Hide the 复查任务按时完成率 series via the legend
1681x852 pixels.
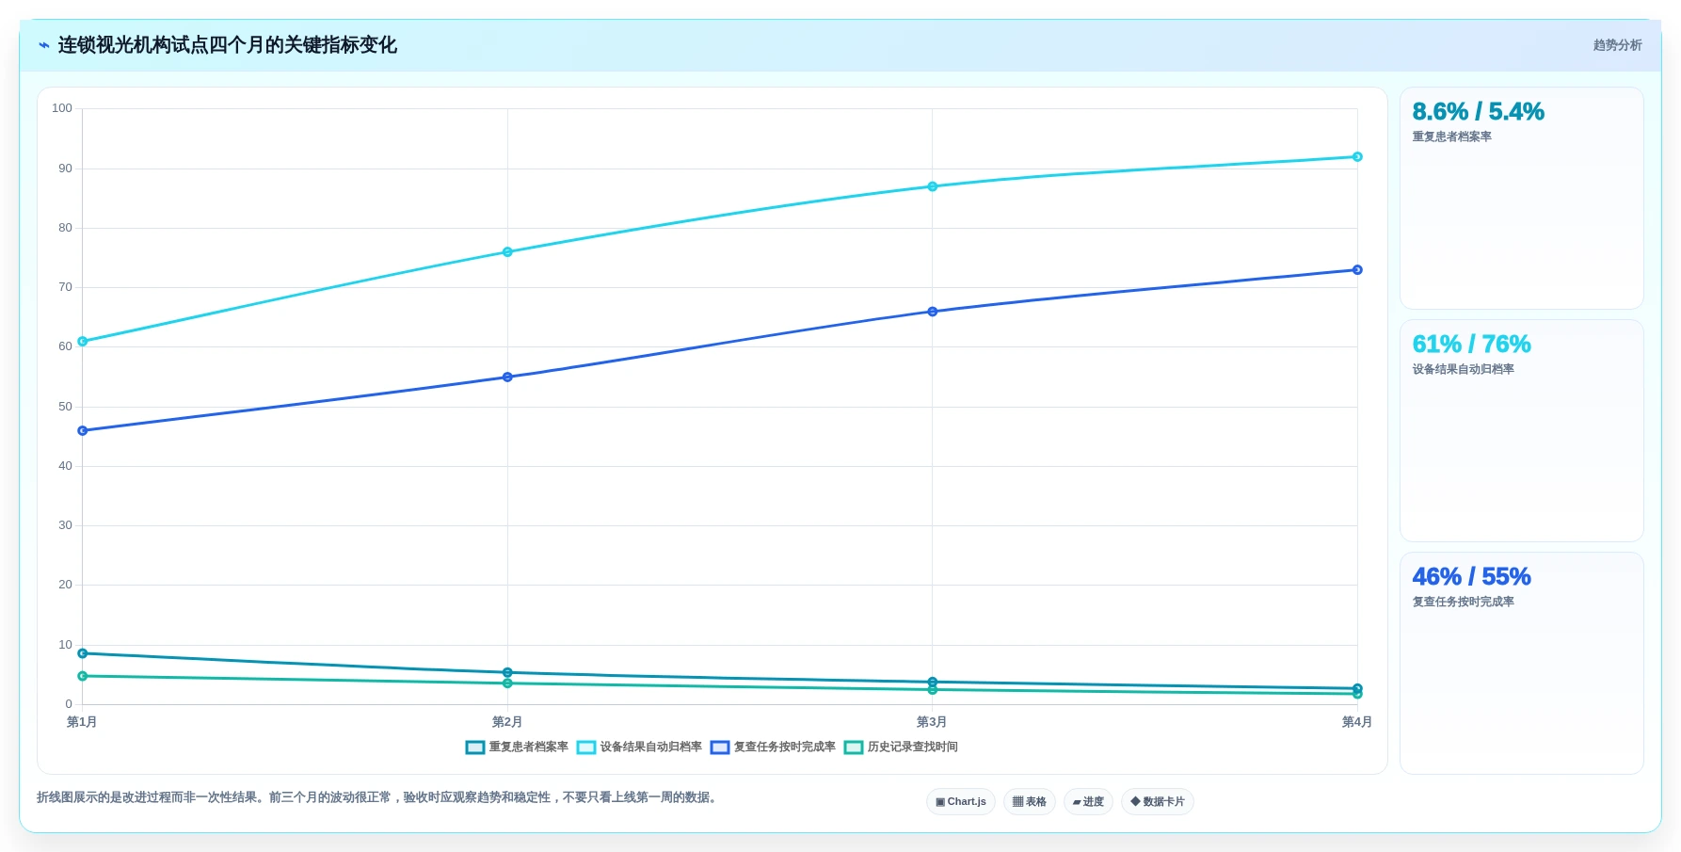(774, 748)
